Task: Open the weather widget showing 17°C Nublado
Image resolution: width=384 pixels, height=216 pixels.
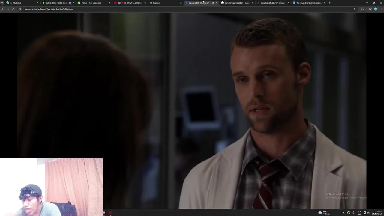Action: [325, 213]
